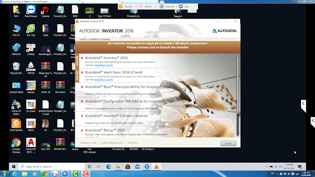The image size is (315, 177).
Task: Open Microsoft Store on remote taskbar
Action: point(128,167)
